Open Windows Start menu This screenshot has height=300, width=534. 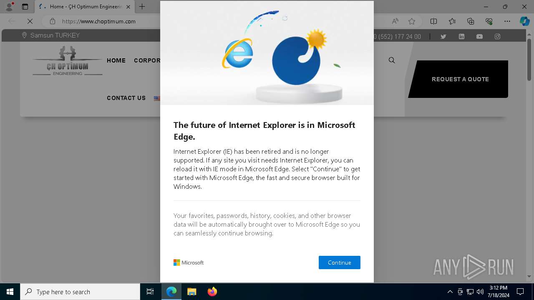(10, 292)
